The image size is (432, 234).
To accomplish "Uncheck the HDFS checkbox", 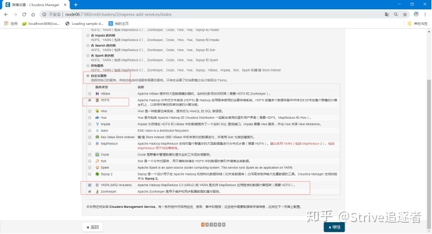I will (89, 100).
